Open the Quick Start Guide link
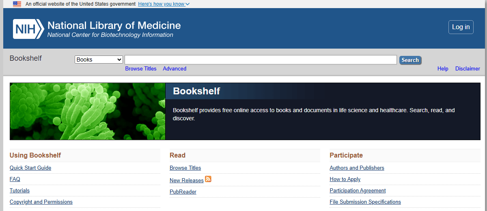The height and width of the screenshot is (211, 487). pos(30,168)
